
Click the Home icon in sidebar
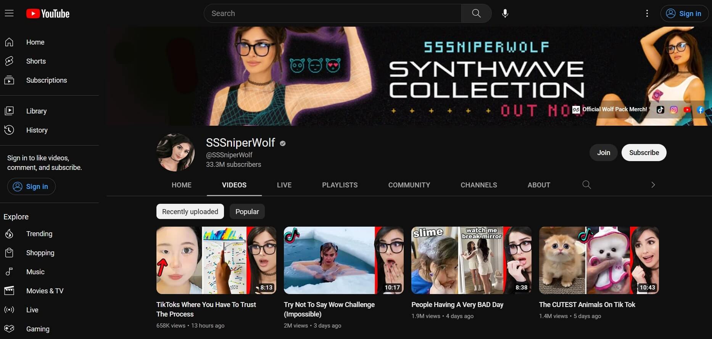[9, 42]
